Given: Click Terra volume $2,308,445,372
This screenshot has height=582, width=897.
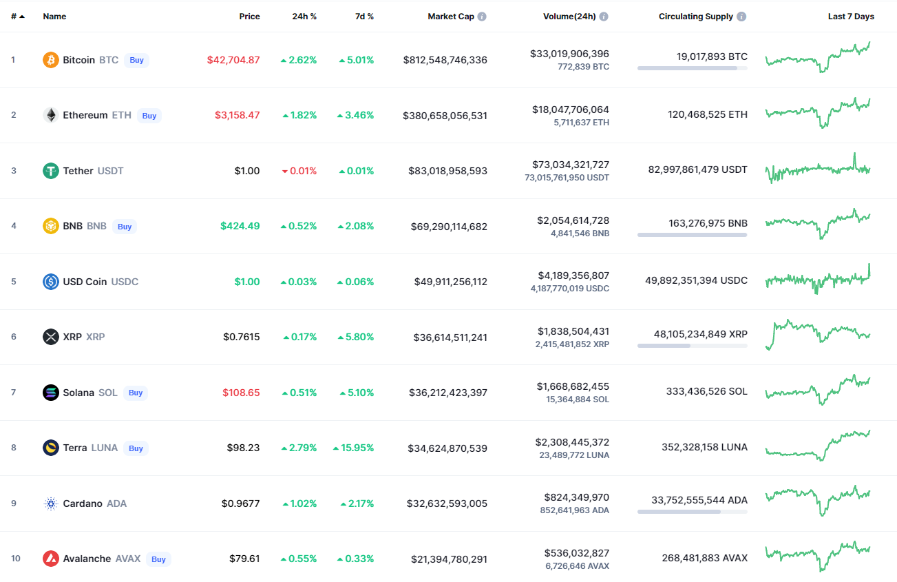Looking at the screenshot, I should (572, 442).
